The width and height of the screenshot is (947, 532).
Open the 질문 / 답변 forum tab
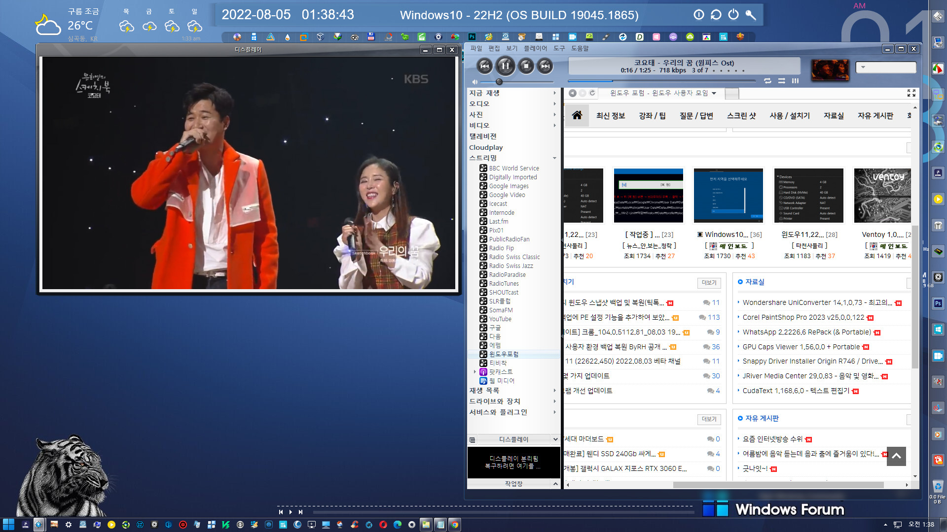(696, 116)
